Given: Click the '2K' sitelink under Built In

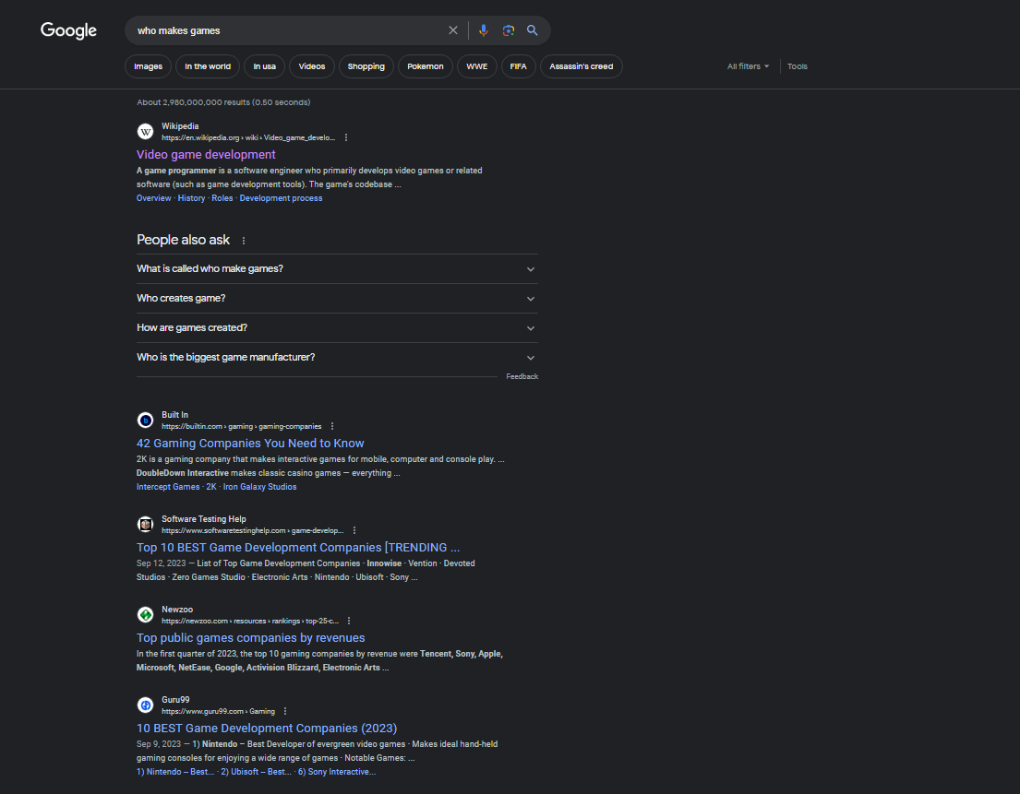Looking at the screenshot, I should click(x=211, y=487).
